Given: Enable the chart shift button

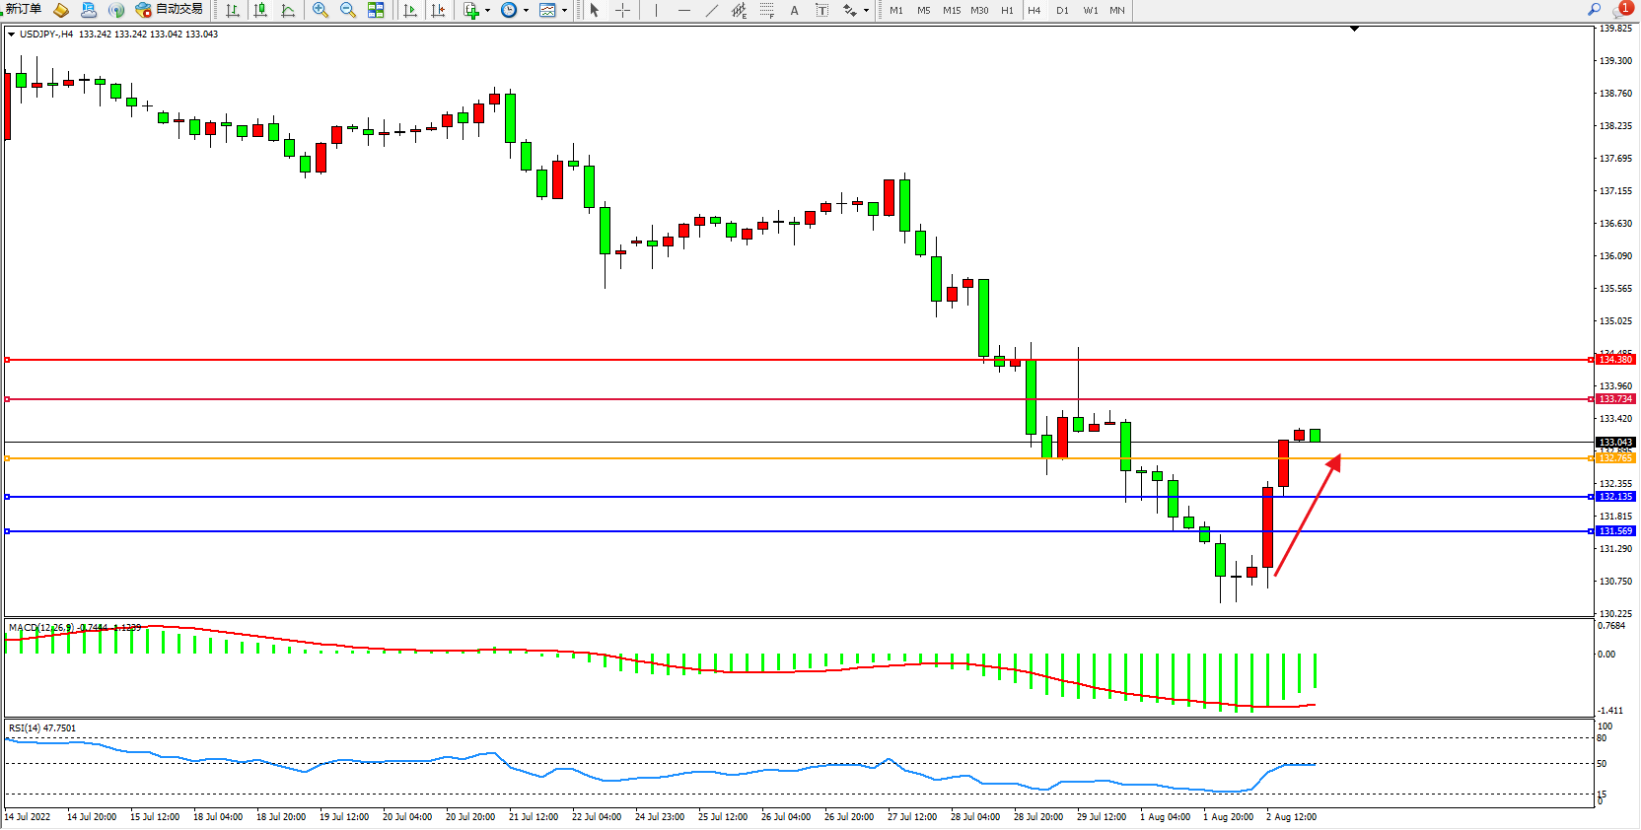Looking at the screenshot, I should [438, 10].
